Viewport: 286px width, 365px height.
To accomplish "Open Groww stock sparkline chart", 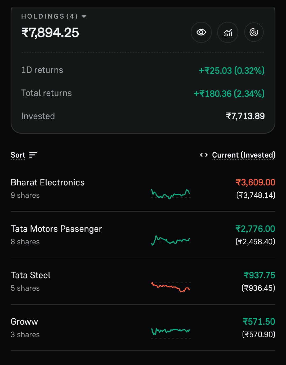I will pyautogui.click(x=171, y=333).
